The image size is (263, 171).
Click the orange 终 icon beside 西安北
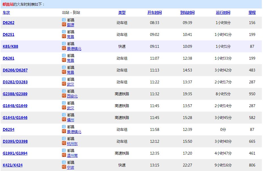(64, 96)
